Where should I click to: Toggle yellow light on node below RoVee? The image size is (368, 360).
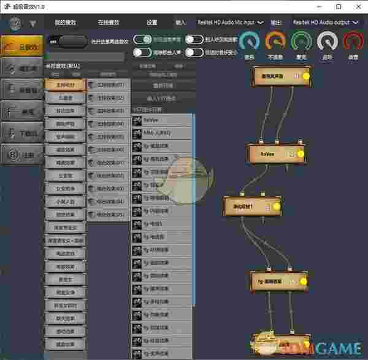pyautogui.click(x=277, y=207)
